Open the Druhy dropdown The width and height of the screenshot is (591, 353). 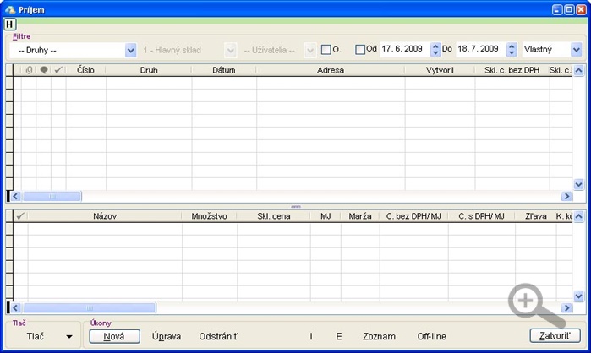130,50
